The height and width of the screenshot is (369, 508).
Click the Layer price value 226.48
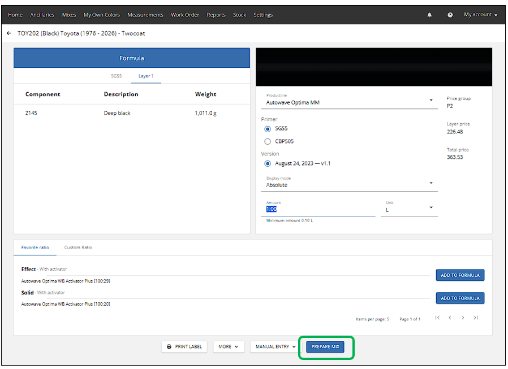455,132
